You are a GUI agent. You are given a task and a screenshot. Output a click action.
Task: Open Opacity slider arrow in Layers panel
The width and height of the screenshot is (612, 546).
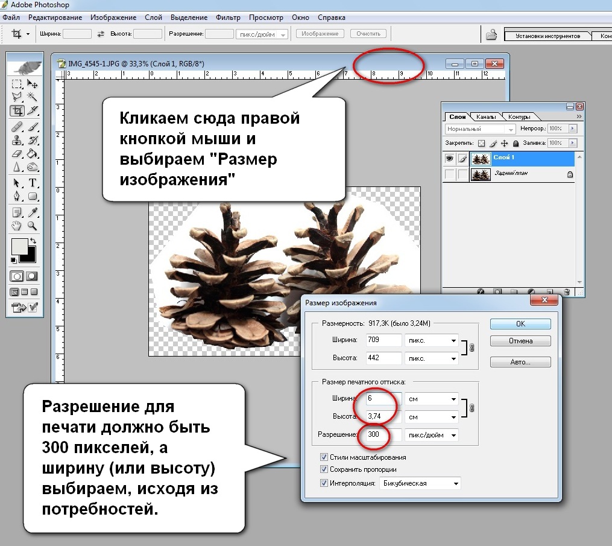[573, 129]
